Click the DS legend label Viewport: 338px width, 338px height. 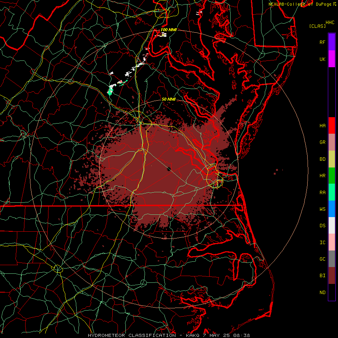pos(322,226)
